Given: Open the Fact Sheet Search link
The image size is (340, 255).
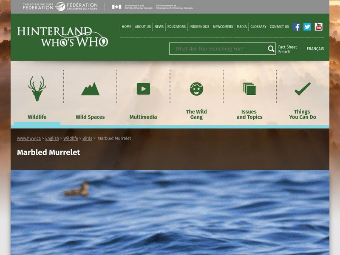Looking at the screenshot, I should point(287,49).
